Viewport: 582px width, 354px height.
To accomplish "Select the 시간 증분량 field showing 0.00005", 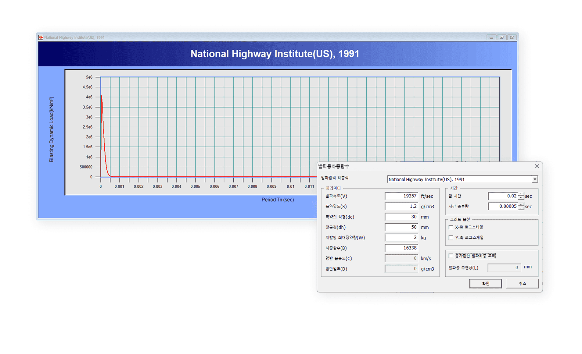I will click(503, 207).
